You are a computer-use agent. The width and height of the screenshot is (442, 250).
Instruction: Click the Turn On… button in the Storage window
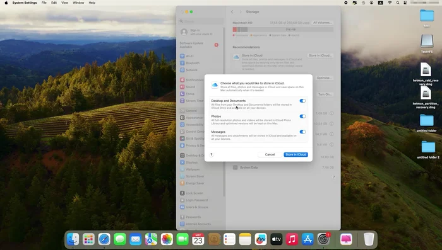coord(325,94)
